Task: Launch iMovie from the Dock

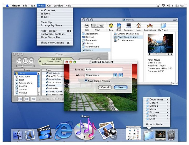Action: click(45, 133)
